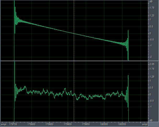Viewport: 159px width, 127px height.
Task: Click the 180050 sample ruler label
Action: (x=122, y=124)
